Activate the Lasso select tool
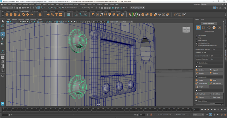The image size is (227, 118). 3,26
